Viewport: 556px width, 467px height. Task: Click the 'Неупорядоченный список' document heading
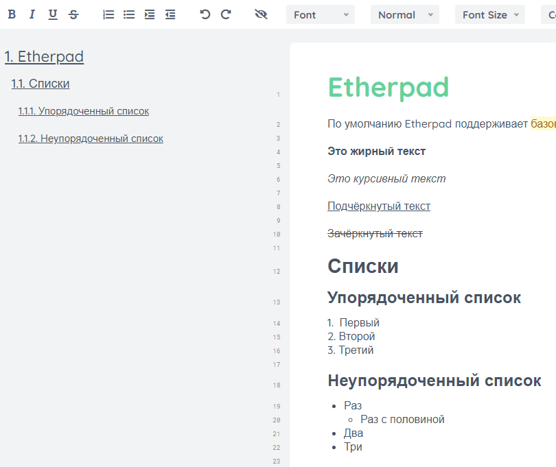(x=435, y=381)
